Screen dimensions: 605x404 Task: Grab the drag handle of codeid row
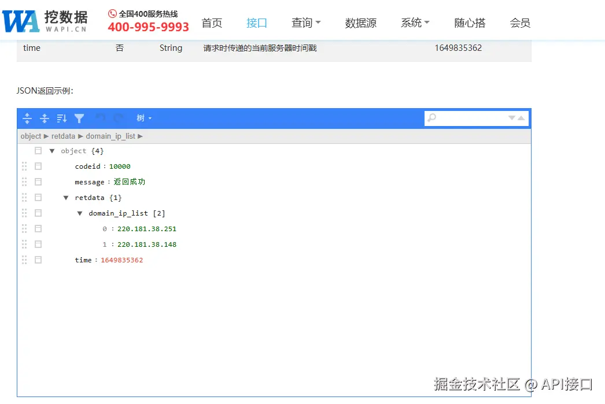click(x=24, y=166)
